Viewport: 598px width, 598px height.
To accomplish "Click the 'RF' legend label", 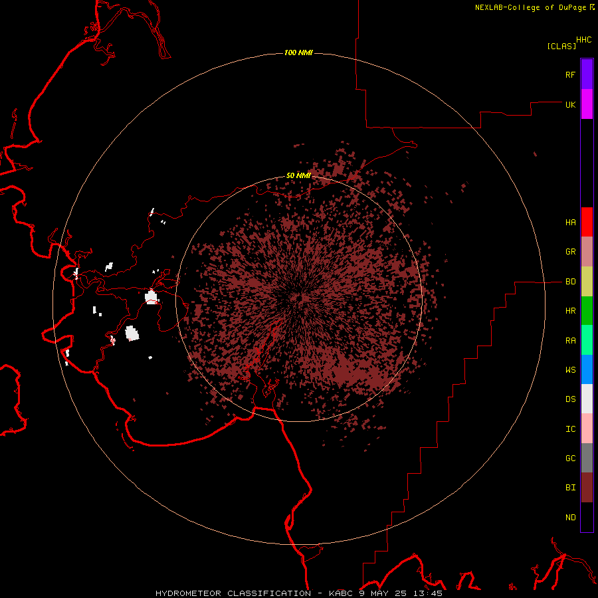I will pyautogui.click(x=570, y=74).
